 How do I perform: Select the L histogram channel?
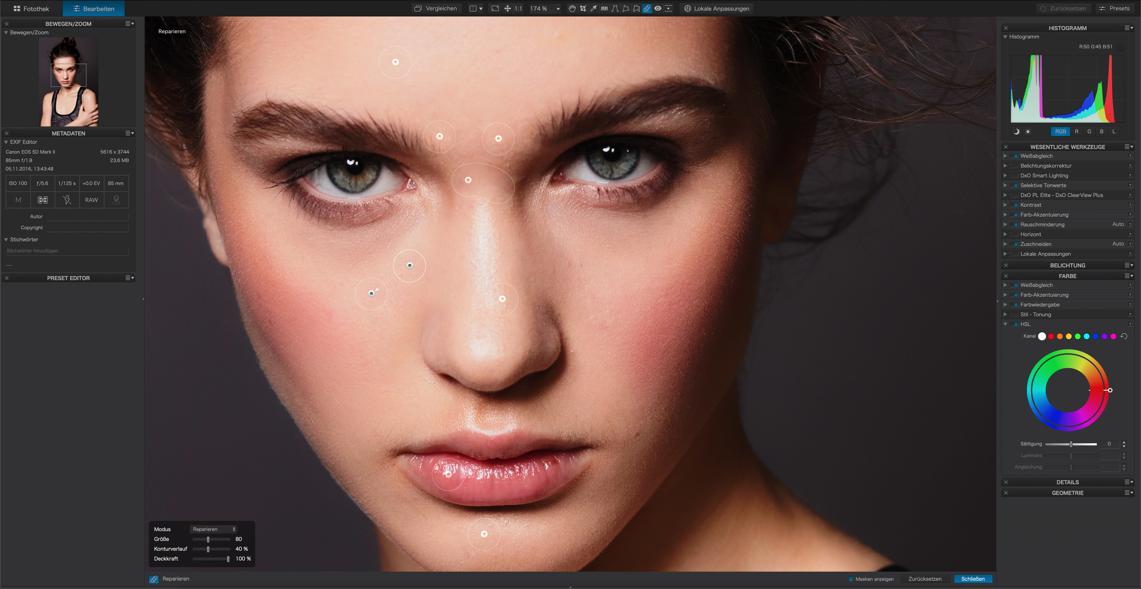(x=1114, y=132)
